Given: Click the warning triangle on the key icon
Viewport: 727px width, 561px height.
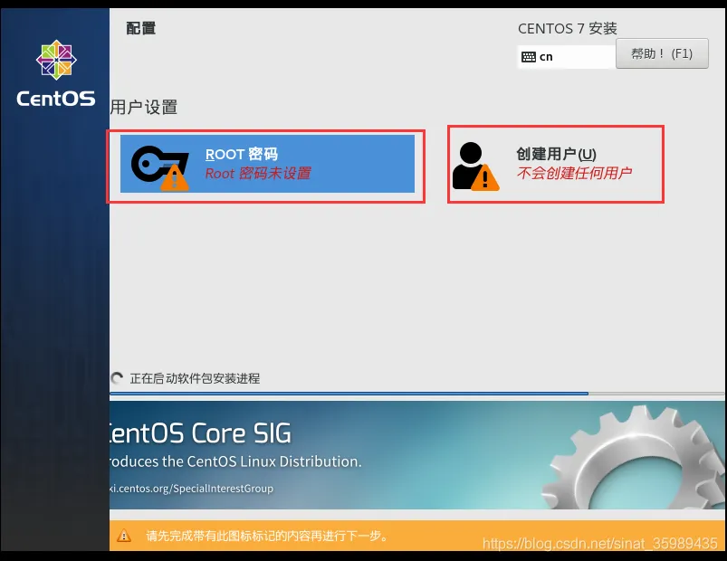Looking at the screenshot, I should point(175,177).
